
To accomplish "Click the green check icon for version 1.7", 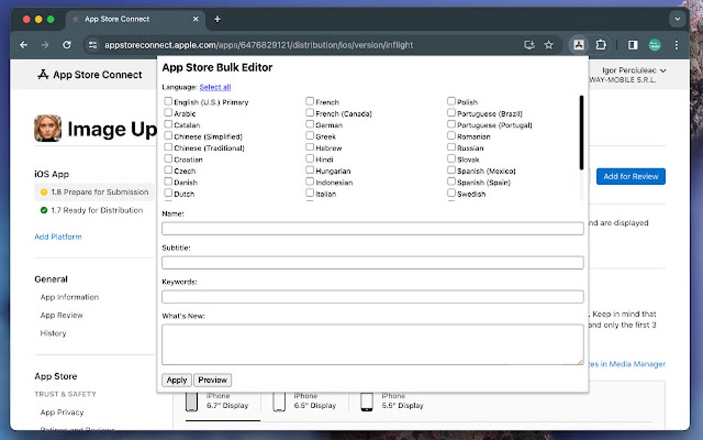I will pos(44,210).
